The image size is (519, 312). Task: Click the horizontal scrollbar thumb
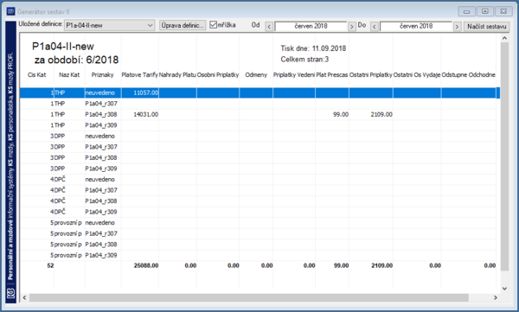249,297
